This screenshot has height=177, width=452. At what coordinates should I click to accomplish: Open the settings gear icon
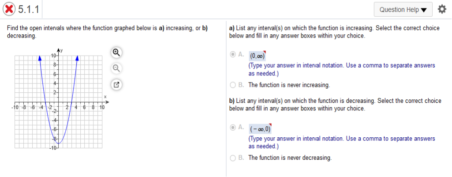pyautogui.click(x=441, y=10)
